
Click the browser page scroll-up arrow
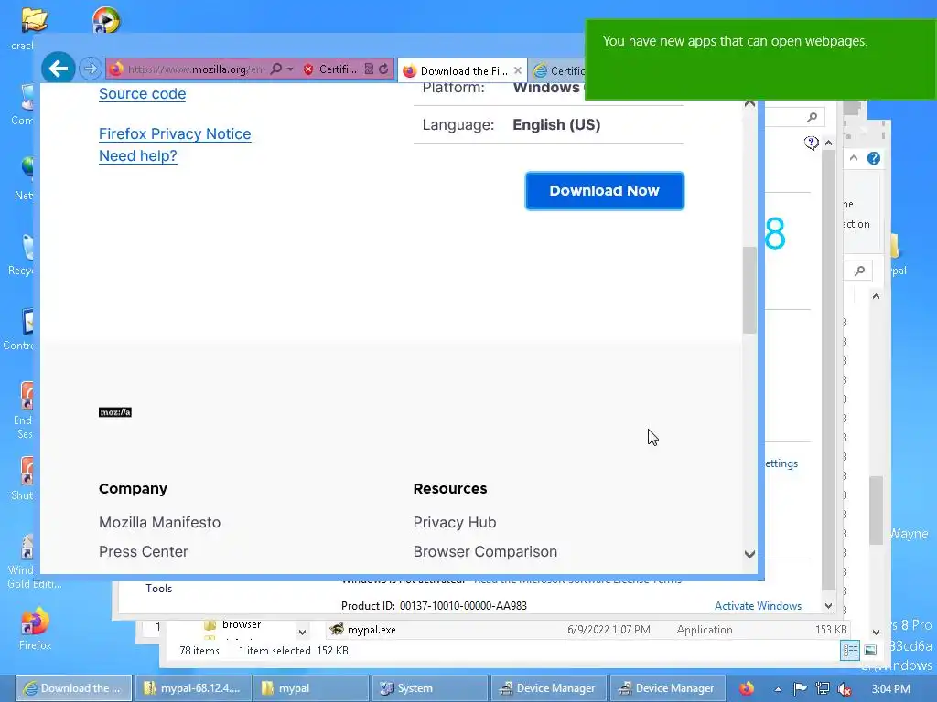tap(749, 104)
